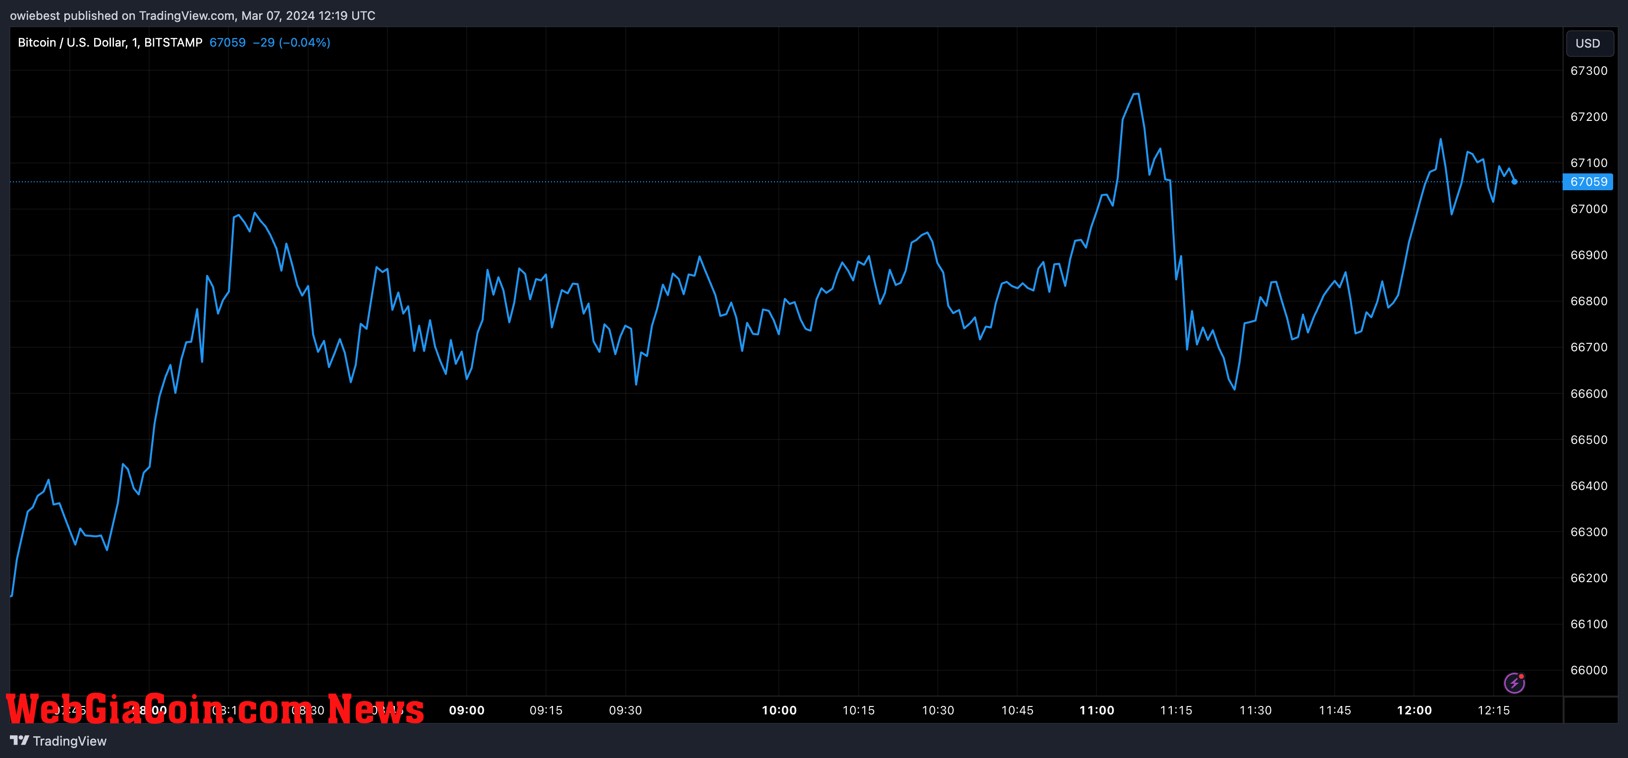The width and height of the screenshot is (1628, 758).
Task: Click the change value −29 (−0.04%)
Action: click(291, 42)
